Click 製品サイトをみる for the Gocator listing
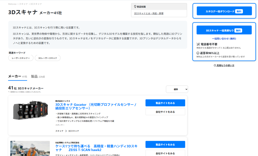 pyautogui.click(x=165, y=103)
